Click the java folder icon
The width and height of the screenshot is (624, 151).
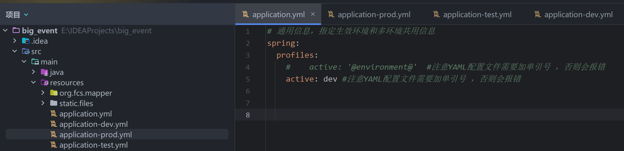pos(44,72)
